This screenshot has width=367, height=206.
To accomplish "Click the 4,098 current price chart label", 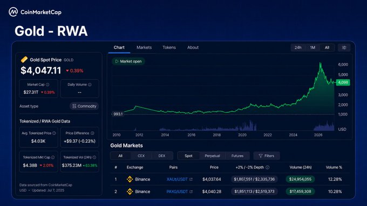I will [x=343, y=82].
